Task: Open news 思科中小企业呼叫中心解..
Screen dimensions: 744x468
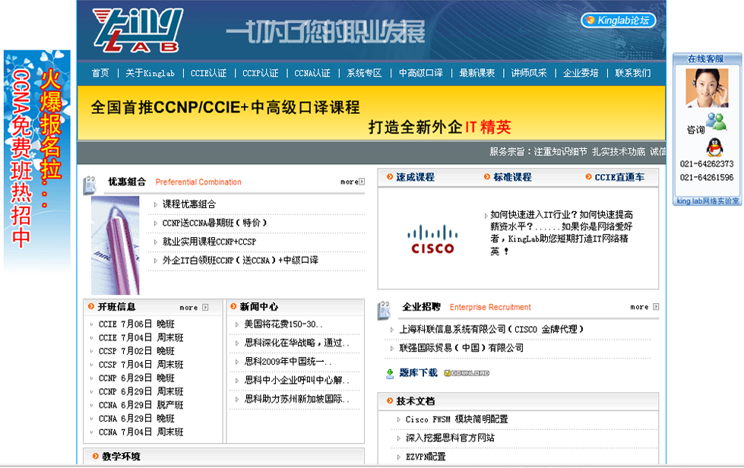Action: pyautogui.click(x=297, y=381)
